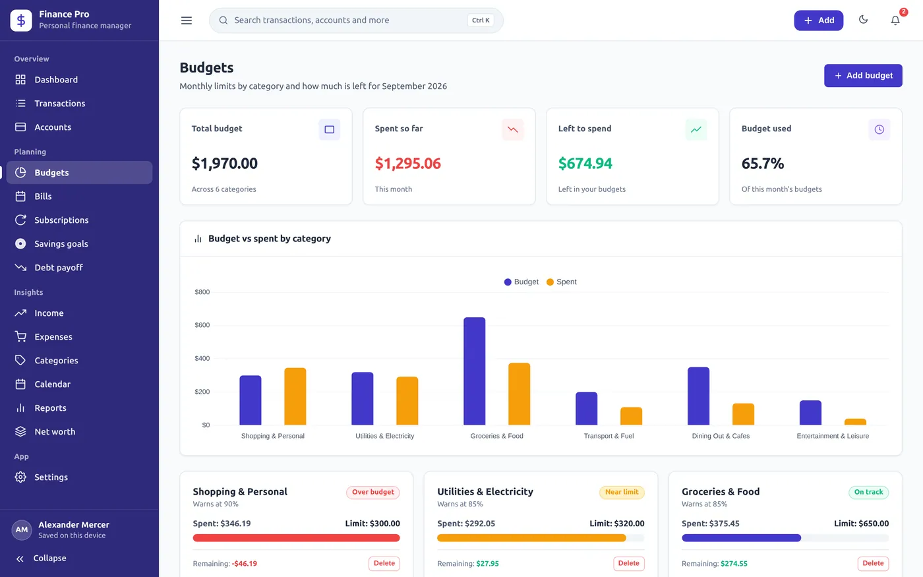Click the Ctrl K shortcut hint
This screenshot has width=923, height=577.
pyautogui.click(x=481, y=20)
